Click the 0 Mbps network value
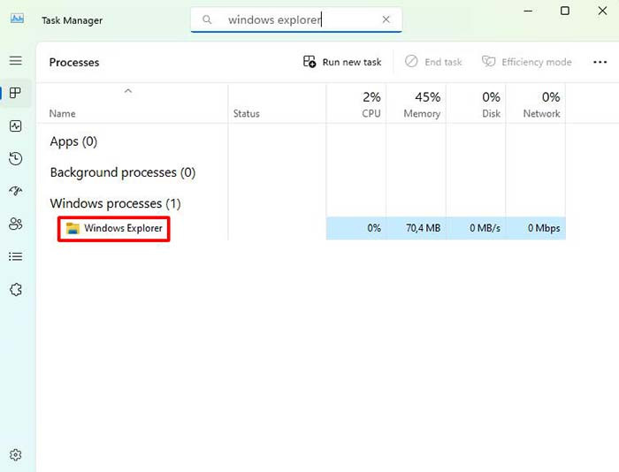The image size is (619, 472). [544, 228]
